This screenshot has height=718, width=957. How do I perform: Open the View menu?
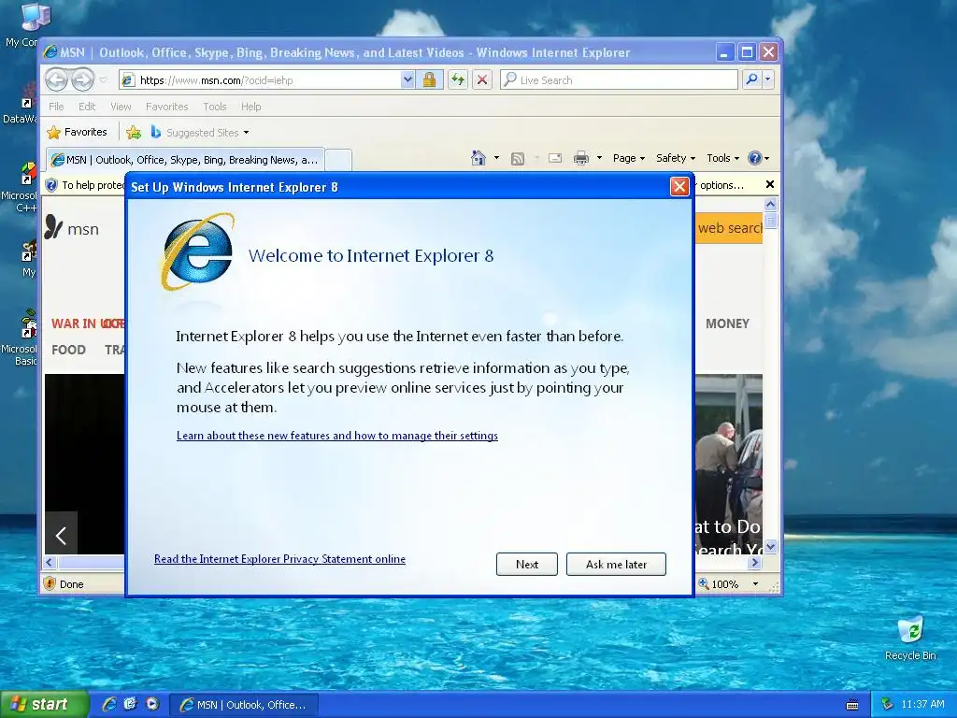[121, 107]
